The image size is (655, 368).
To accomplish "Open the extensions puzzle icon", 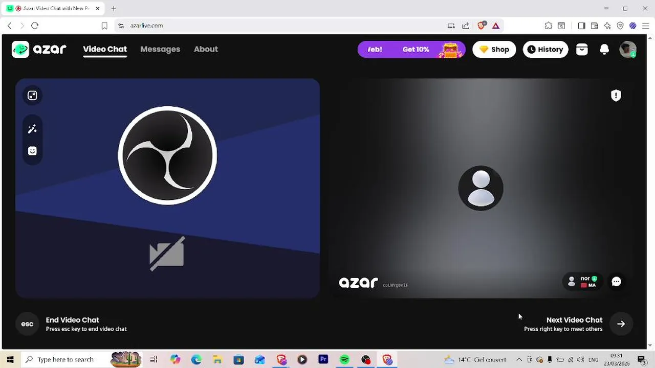I will coord(549,26).
